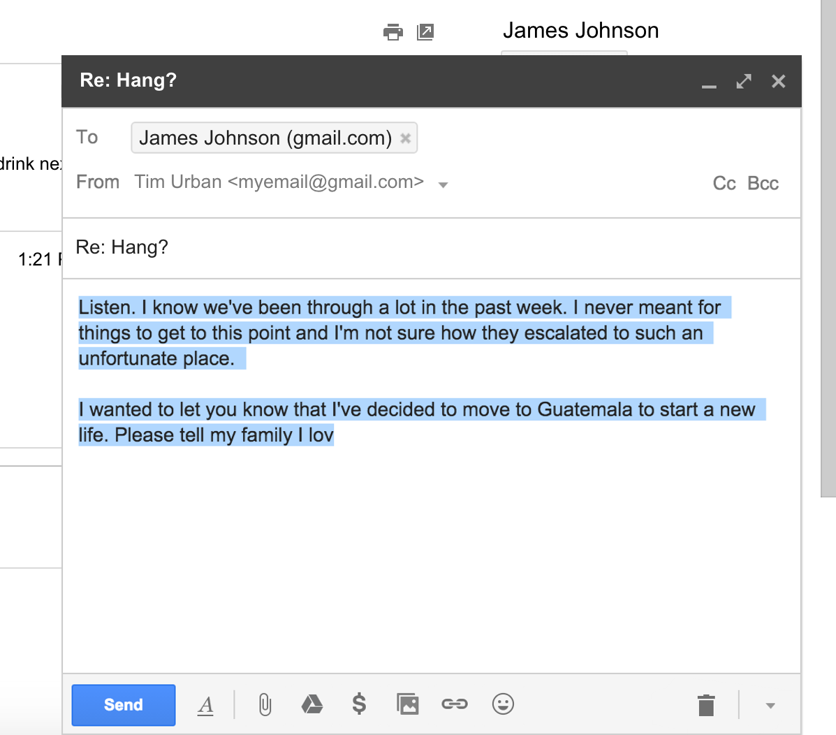Click the blue Send button
836x735 pixels.
(x=123, y=704)
